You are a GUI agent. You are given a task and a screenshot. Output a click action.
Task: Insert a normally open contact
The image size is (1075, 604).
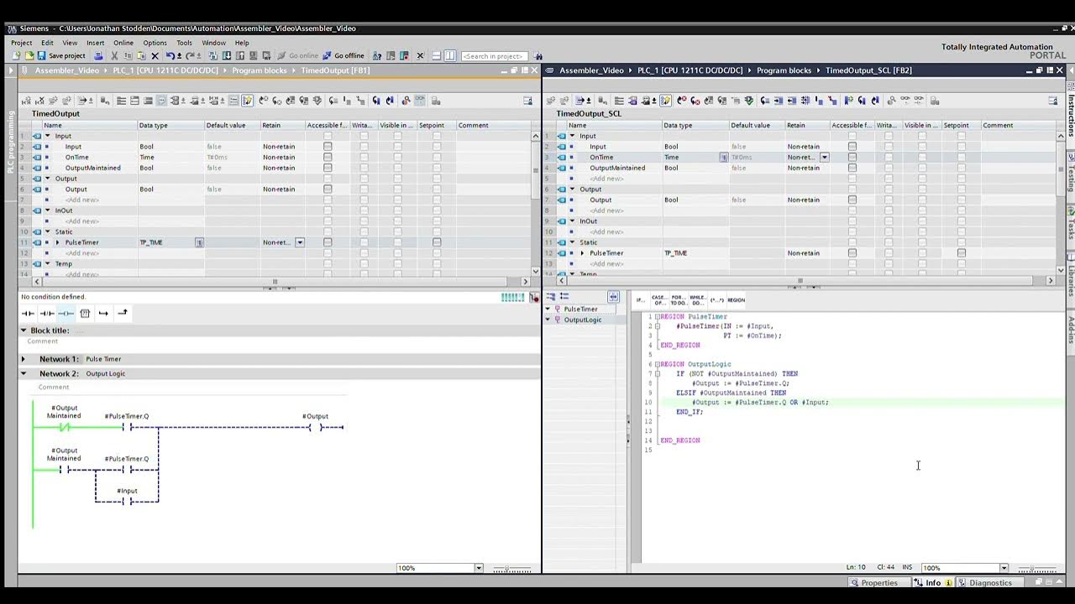(x=28, y=313)
